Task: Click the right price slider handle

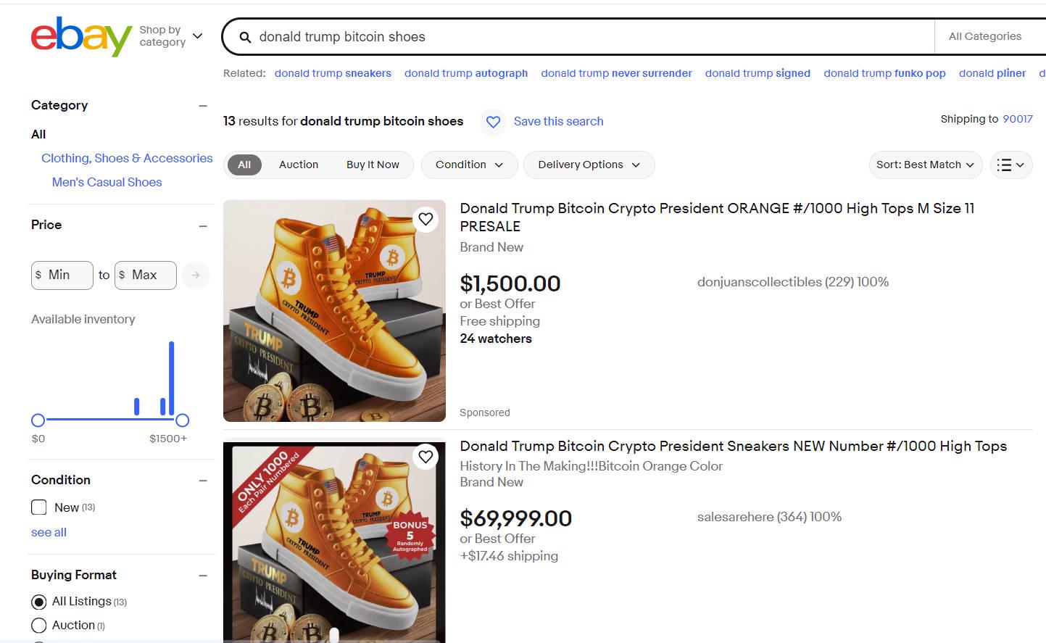Action: click(x=183, y=420)
